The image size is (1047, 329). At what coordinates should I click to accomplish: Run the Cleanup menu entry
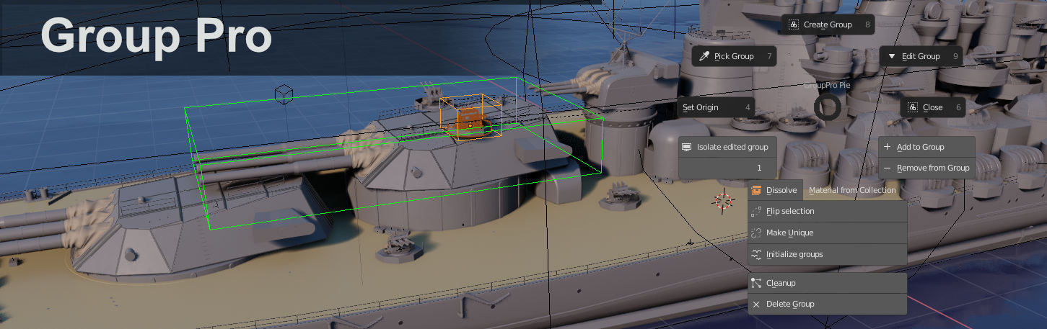pos(827,283)
